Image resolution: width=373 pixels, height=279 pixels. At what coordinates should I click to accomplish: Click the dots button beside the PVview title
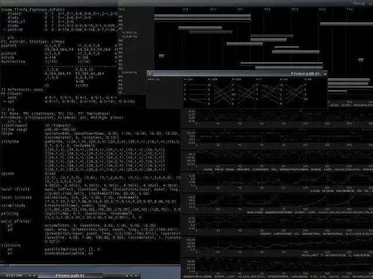[325, 74]
